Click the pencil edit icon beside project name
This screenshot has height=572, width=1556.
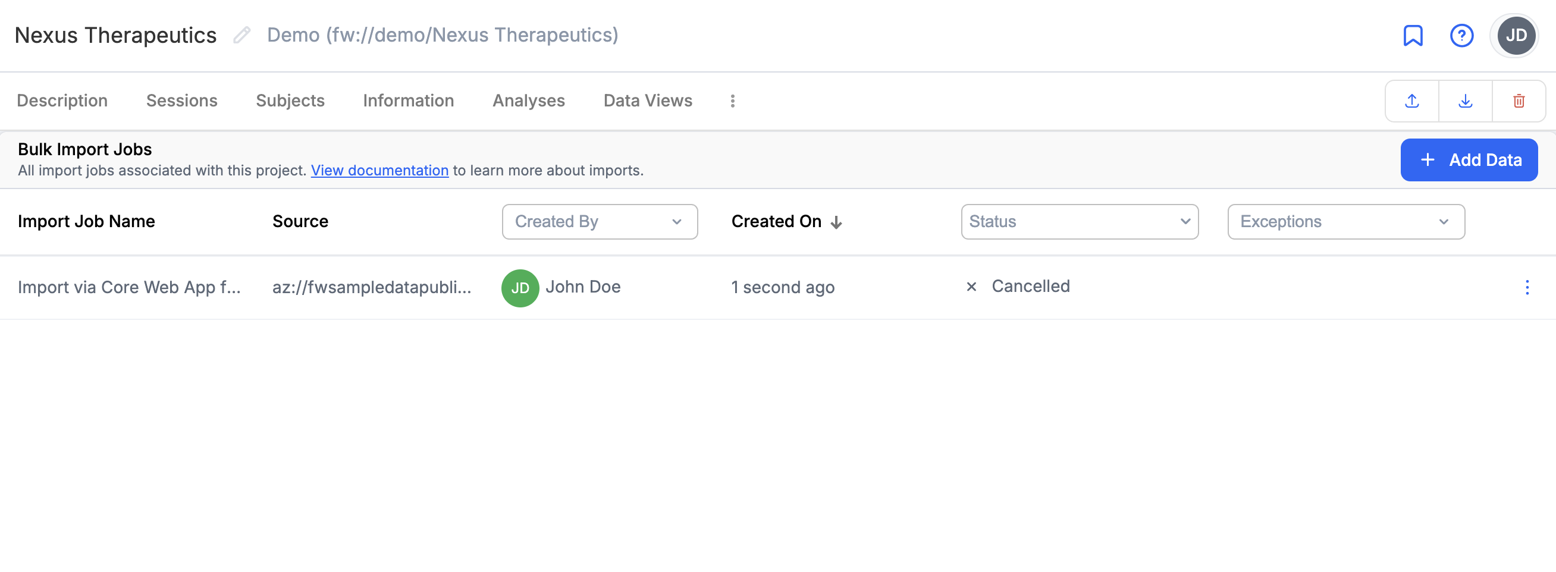click(x=241, y=35)
